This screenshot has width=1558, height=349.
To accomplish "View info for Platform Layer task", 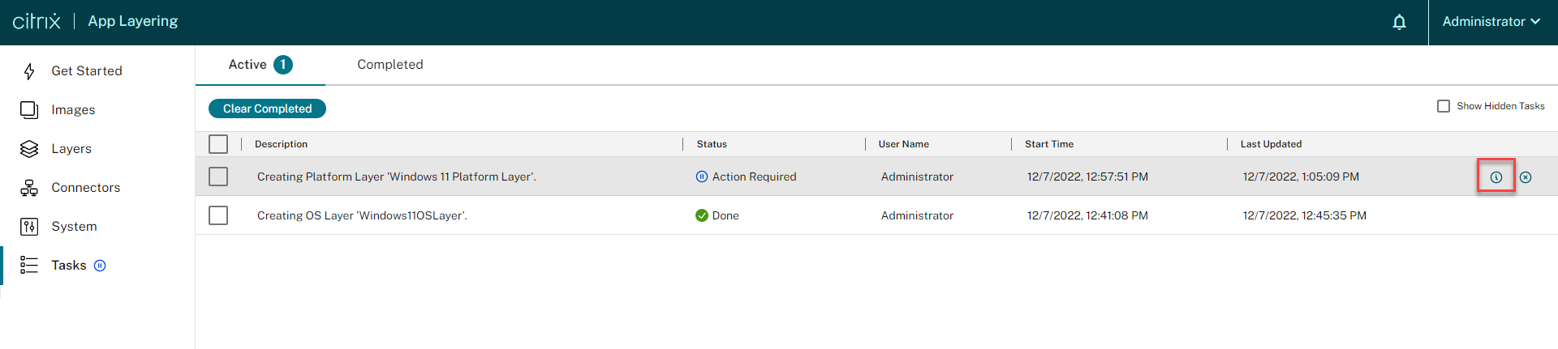I will (x=1496, y=177).
